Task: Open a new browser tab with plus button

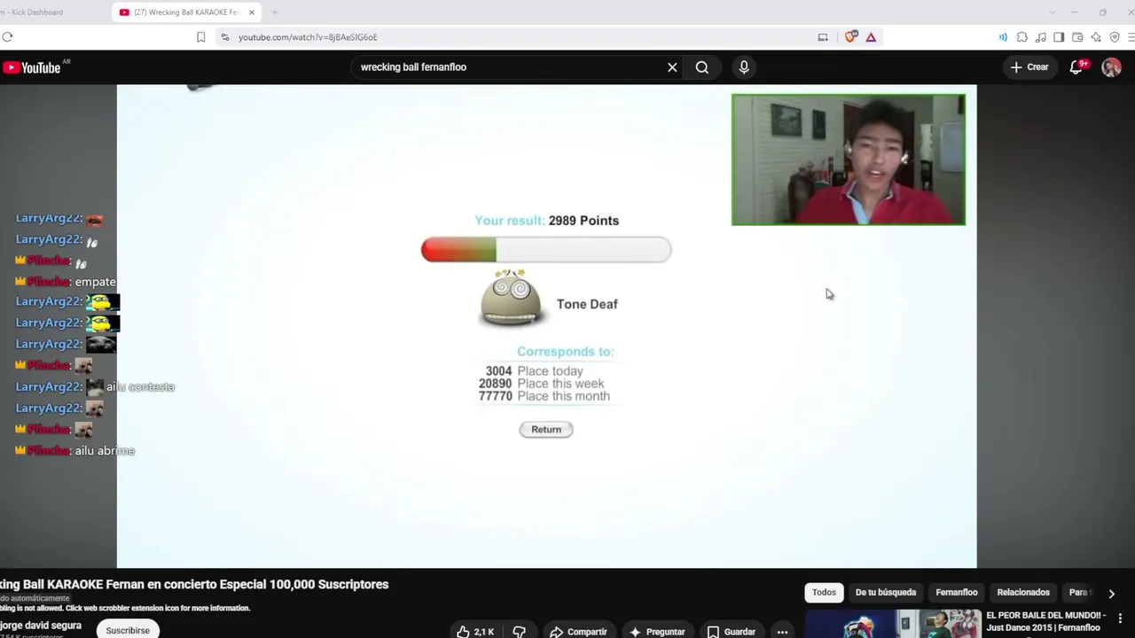Action: pos(274,12)
